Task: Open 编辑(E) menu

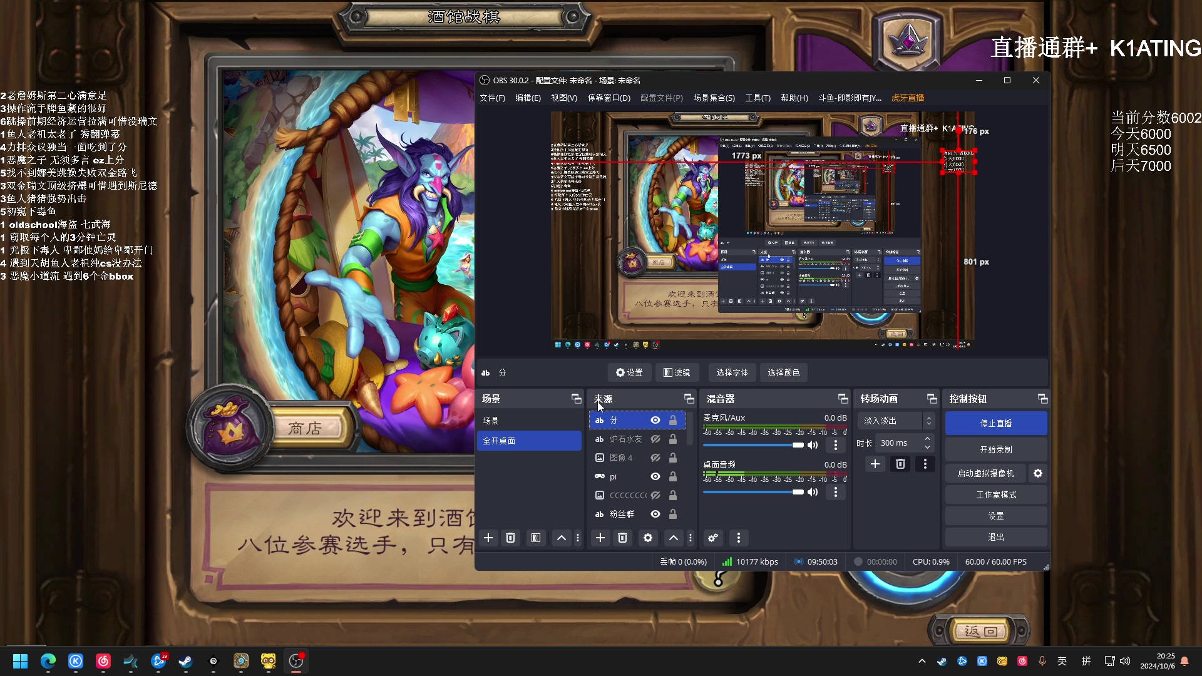Action: pyautogui.click(x=528, y=98)
